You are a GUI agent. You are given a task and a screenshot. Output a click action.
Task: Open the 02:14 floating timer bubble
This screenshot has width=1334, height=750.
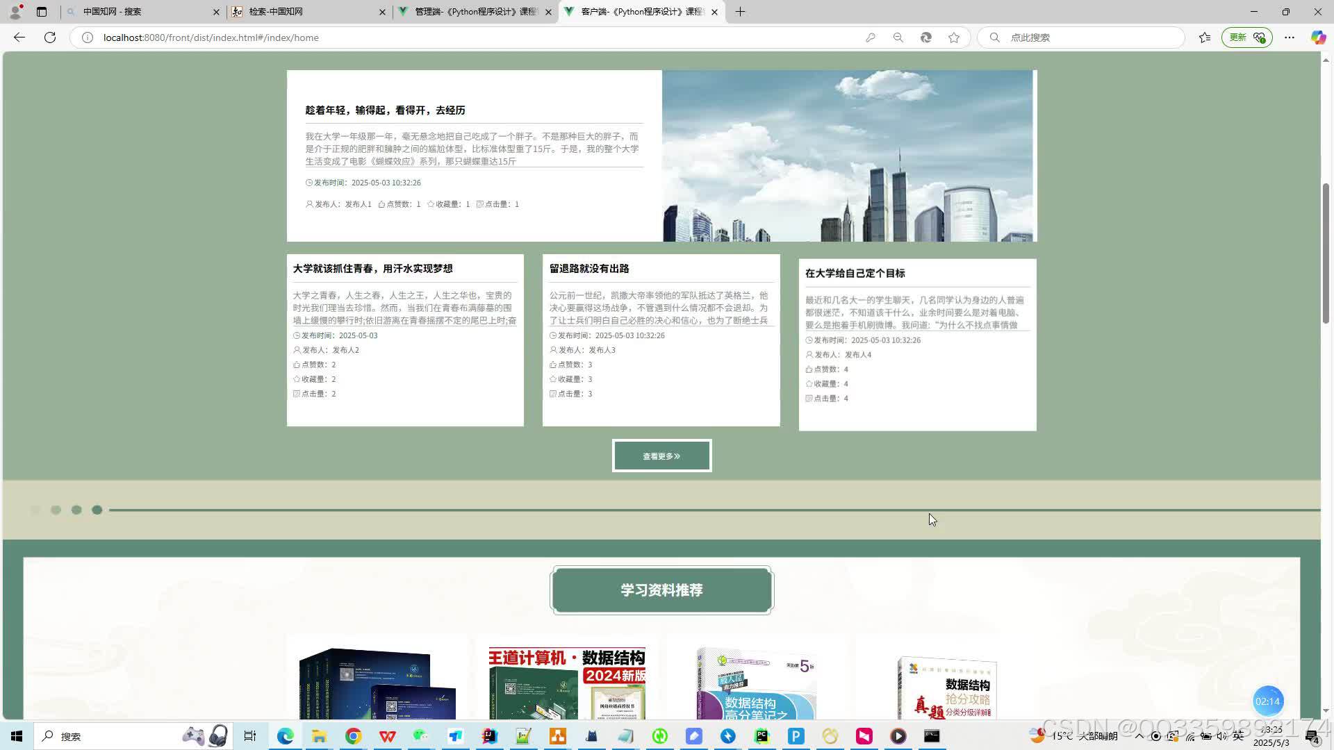click(1268, 701)
